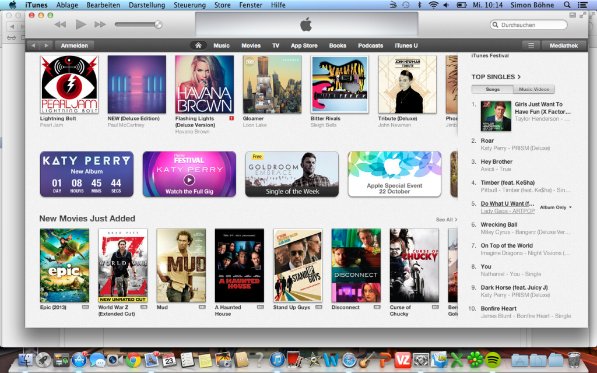Open the yellow Notes dock icon

pos(205,360)
